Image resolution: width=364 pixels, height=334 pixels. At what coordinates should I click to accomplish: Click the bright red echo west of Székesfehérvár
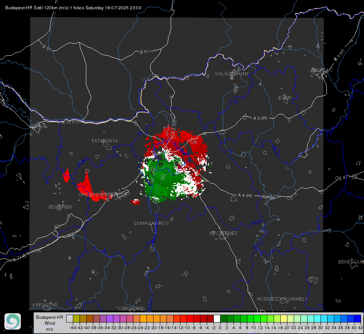point(89,189)
